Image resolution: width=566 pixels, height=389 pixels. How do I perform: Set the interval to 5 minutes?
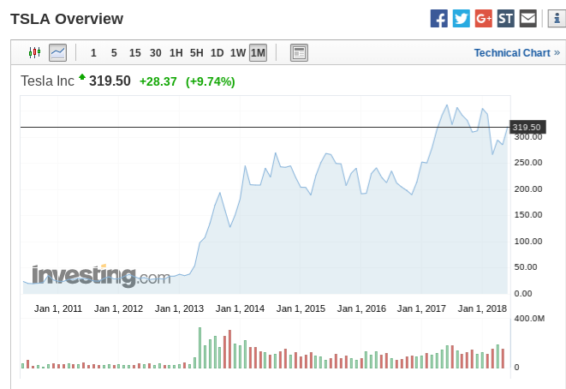[114, 53]
